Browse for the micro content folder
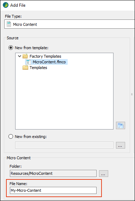135x201 pixels. point(104,173)
